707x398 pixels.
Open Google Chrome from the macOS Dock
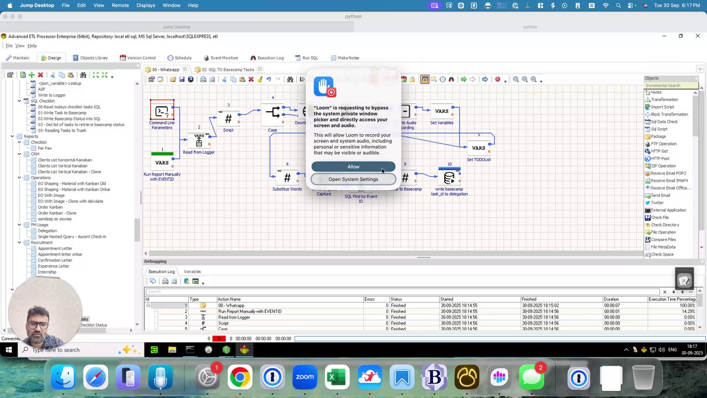(x=240, y=377)
